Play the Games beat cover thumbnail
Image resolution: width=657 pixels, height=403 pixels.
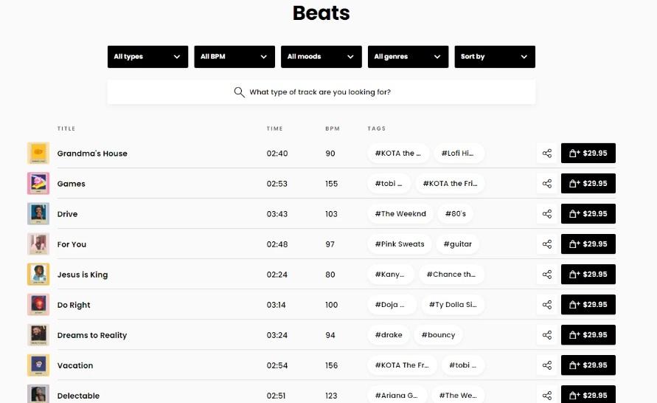pyautogui.click(x=38, y=184)
